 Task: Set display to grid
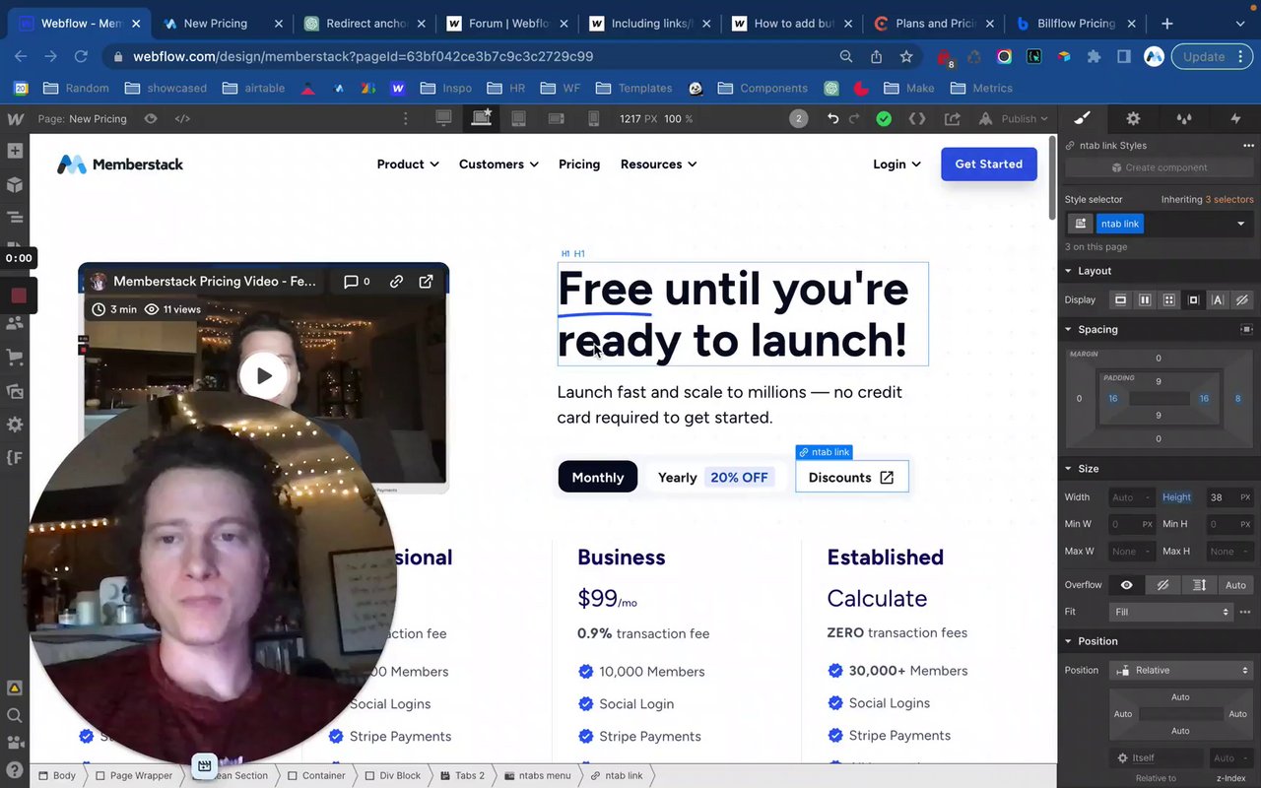pyautogui.click(x=1168, y=299)
